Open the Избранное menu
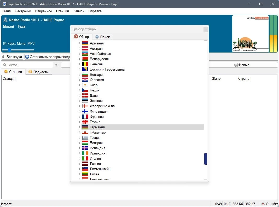Image resolution: width=279 pixels, height=207 pixels. [44, 11]
